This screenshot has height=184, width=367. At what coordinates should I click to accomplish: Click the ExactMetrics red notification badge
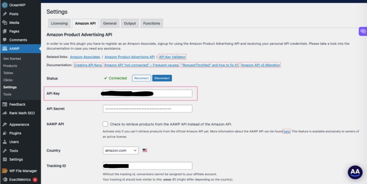click(x=35, y=179)
